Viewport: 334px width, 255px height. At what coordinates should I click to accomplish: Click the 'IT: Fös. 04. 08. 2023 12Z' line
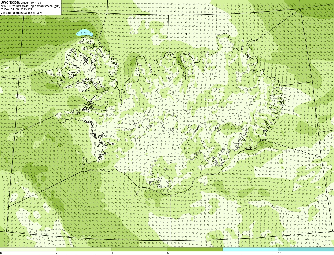click(x=16, y=9)
